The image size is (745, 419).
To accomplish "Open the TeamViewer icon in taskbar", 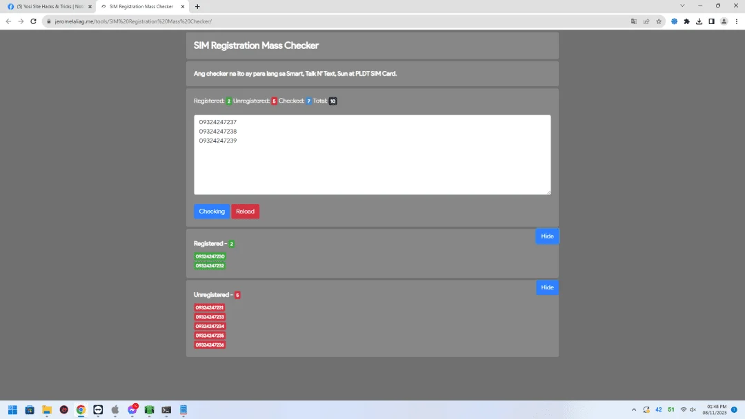I will coord(98,409).
